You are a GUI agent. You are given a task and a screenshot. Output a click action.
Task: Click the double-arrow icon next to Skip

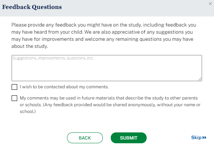tap(204, 138)
